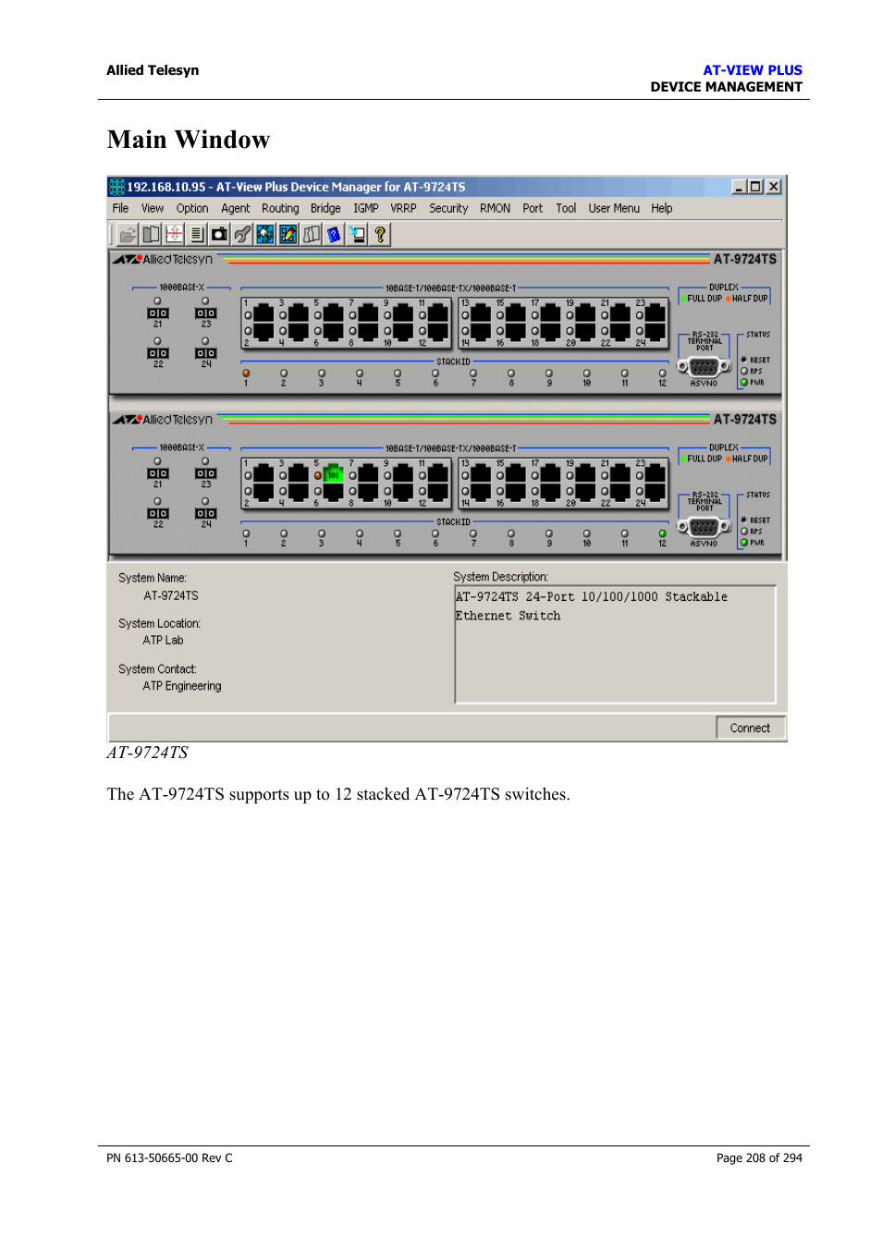Click the wrench configuration toolbar icon
The image size is (882, 1249).
point(242,235)
